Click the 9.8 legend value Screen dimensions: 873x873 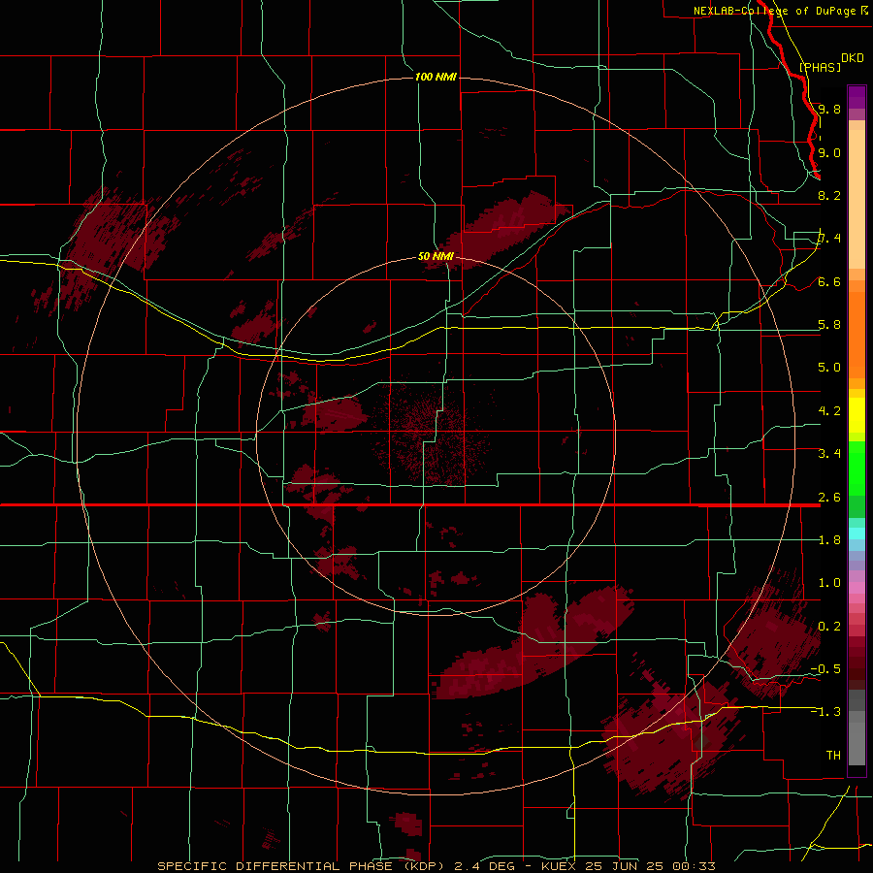click(x=829, y=109)
